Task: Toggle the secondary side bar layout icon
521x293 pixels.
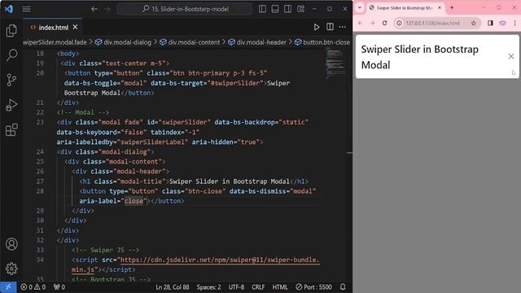Action: 287,9
